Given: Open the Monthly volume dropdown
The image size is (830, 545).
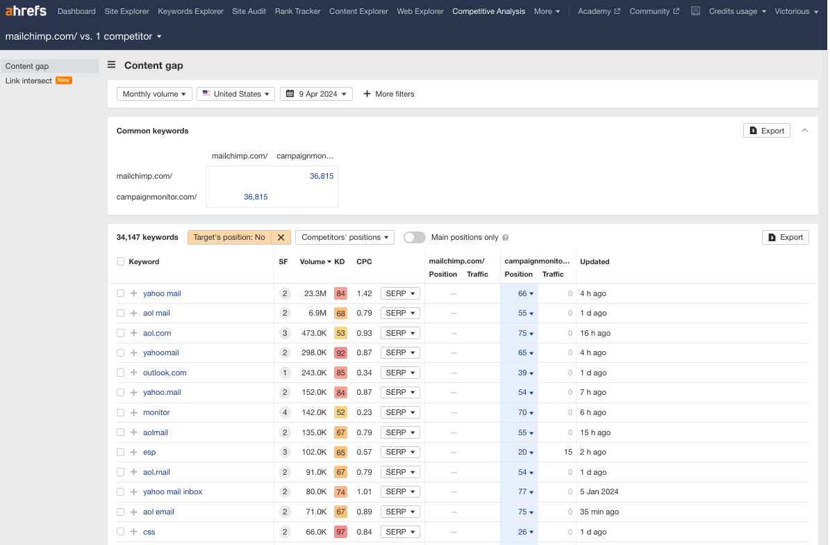Looking at the screenshot, I should tap(153, 93).
